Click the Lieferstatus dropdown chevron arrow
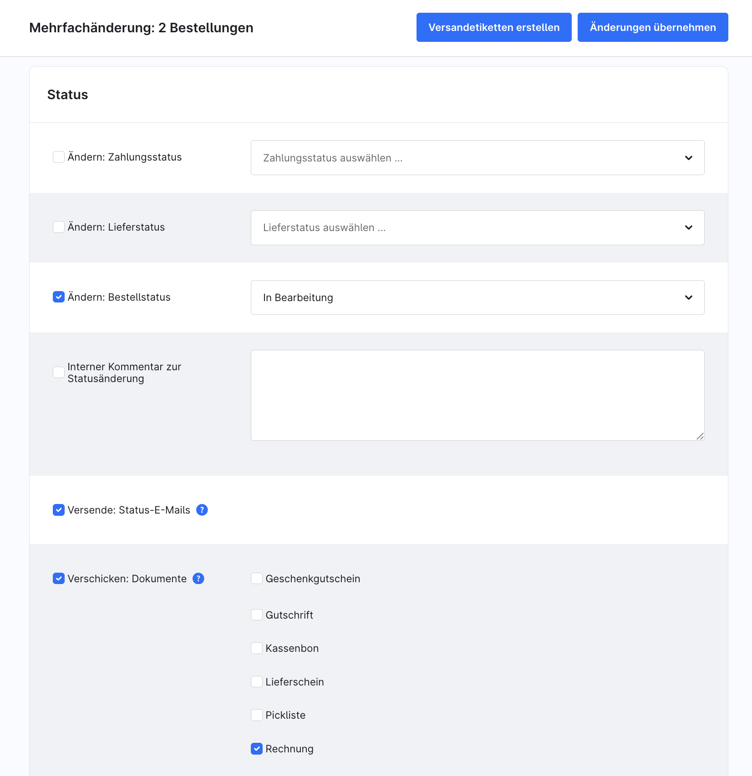752x776 pixels. 688,227
